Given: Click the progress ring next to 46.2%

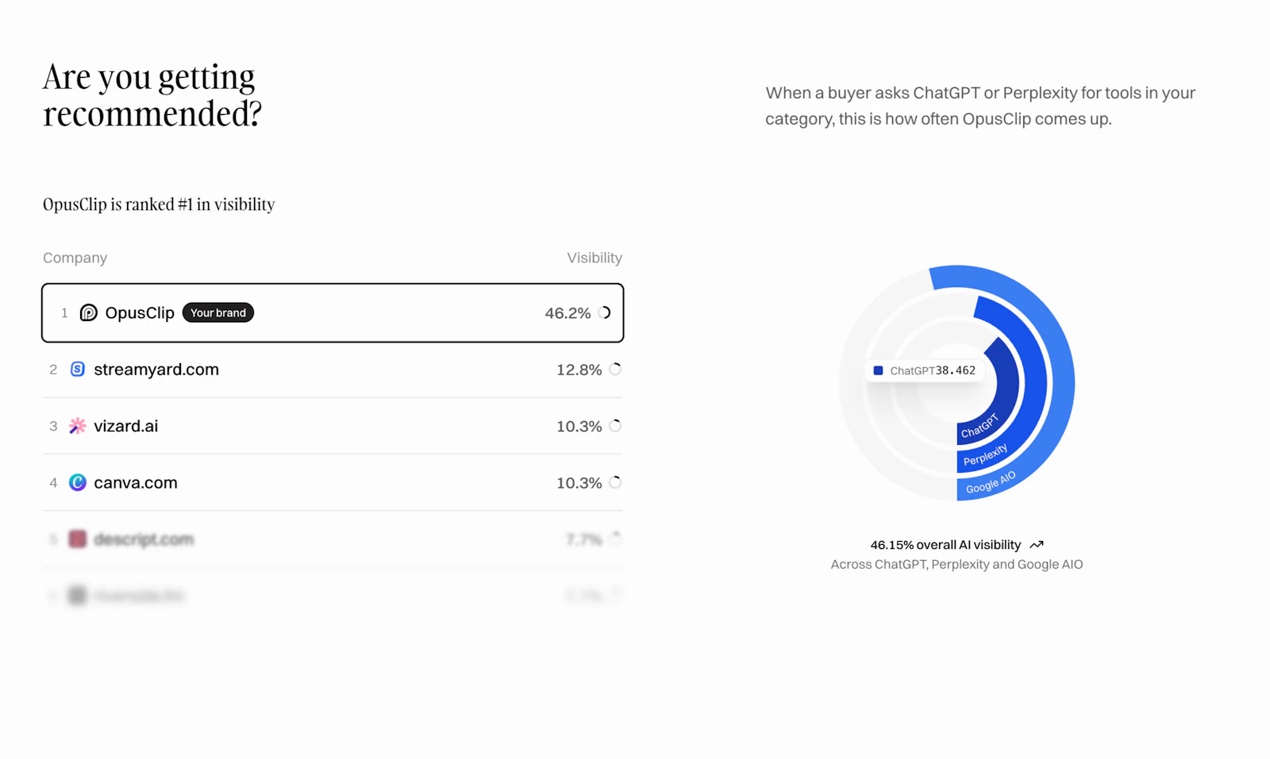Looking at the screenshot, I should point(605,312).
